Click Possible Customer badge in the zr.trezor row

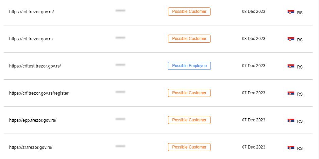189,147
